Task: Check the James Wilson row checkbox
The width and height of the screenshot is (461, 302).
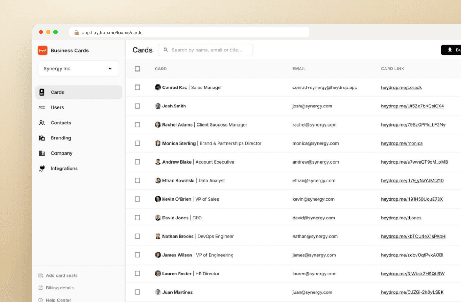Action: tap(138, 255)
